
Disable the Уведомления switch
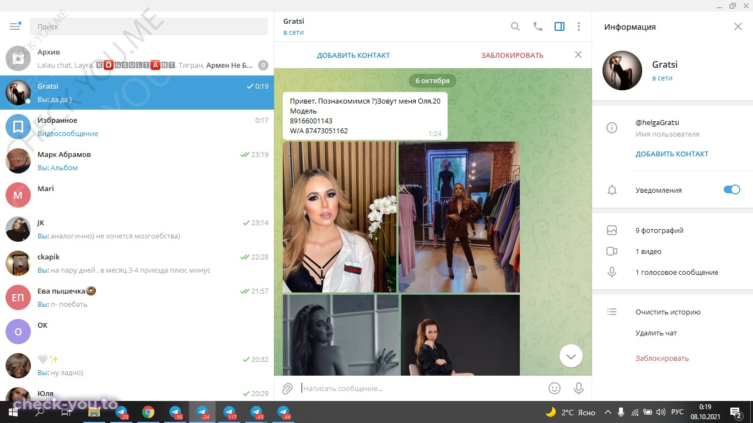point(732,190)
